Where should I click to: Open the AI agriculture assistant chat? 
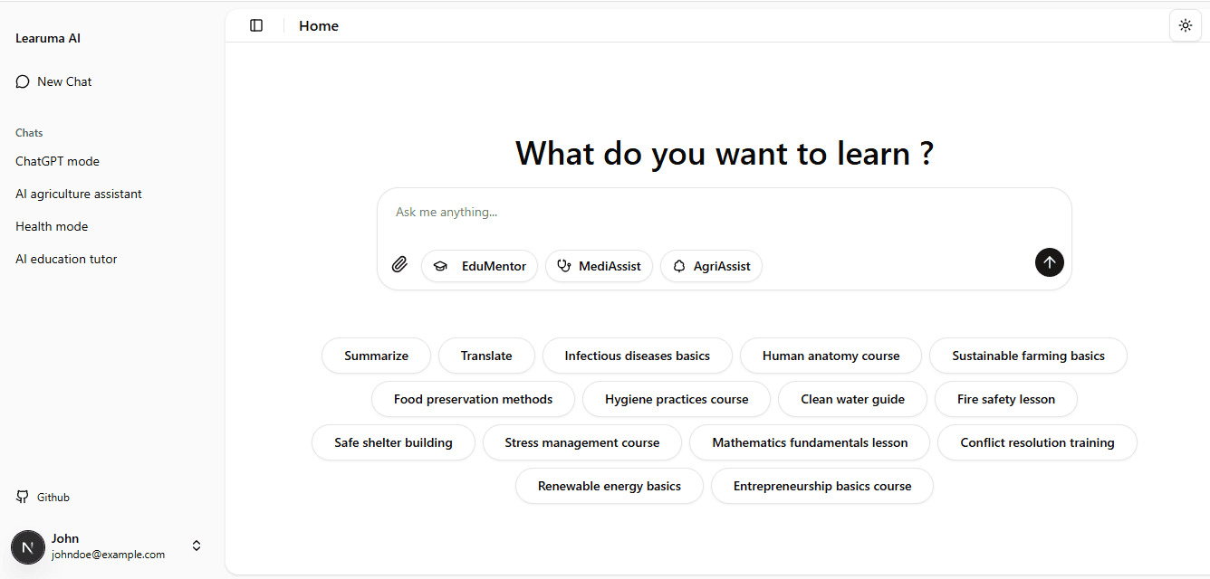click(x=79, y=194)
